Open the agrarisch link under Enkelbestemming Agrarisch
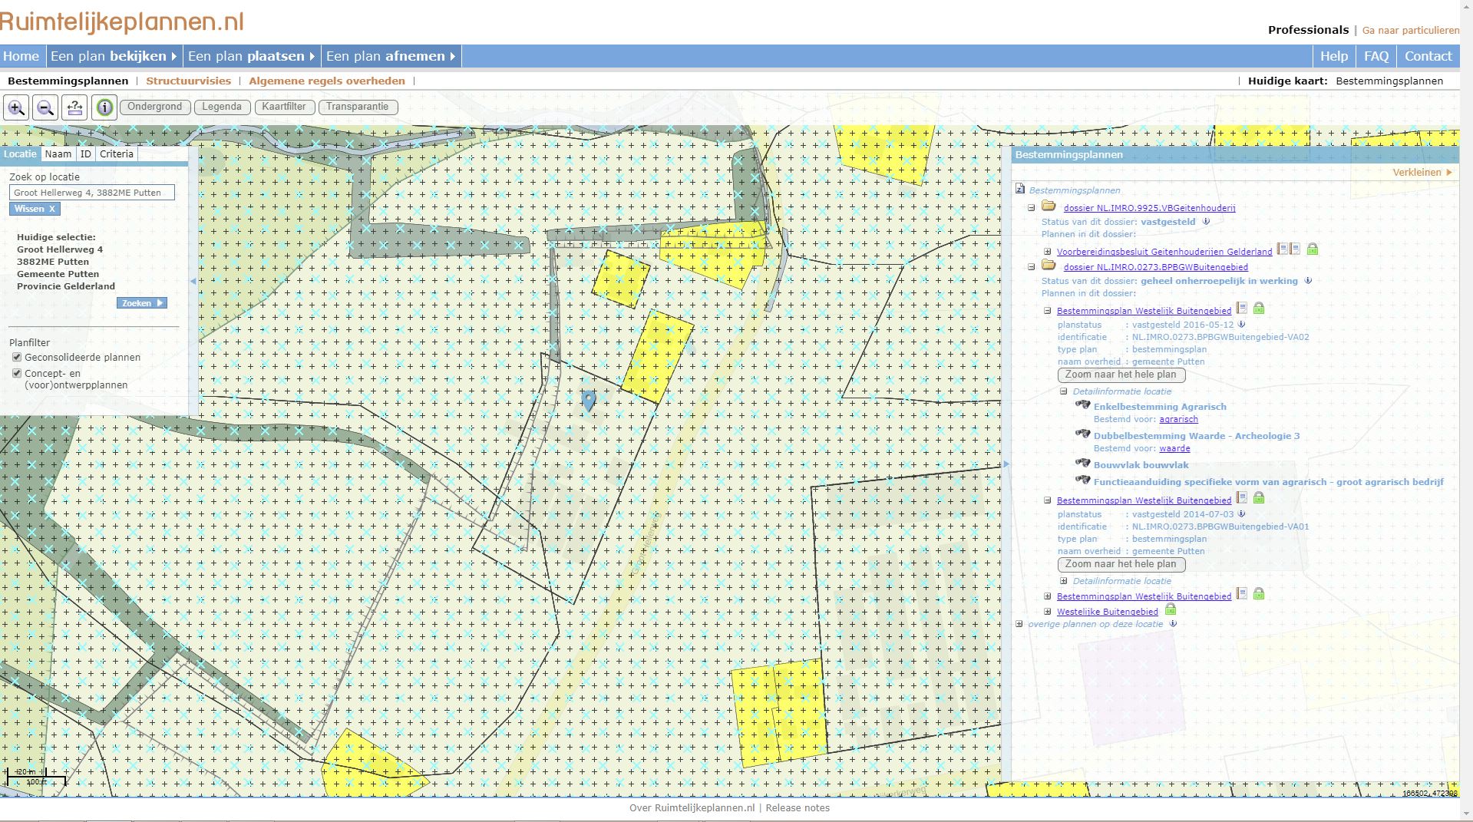Screen dimensions: 1473x822 click(1179, 419)
